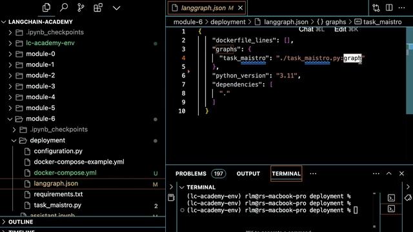Viewport: 413px width, 232px height.
Task: Click the "dockerfile_lines" key in editor
Action: coord(244,40)
